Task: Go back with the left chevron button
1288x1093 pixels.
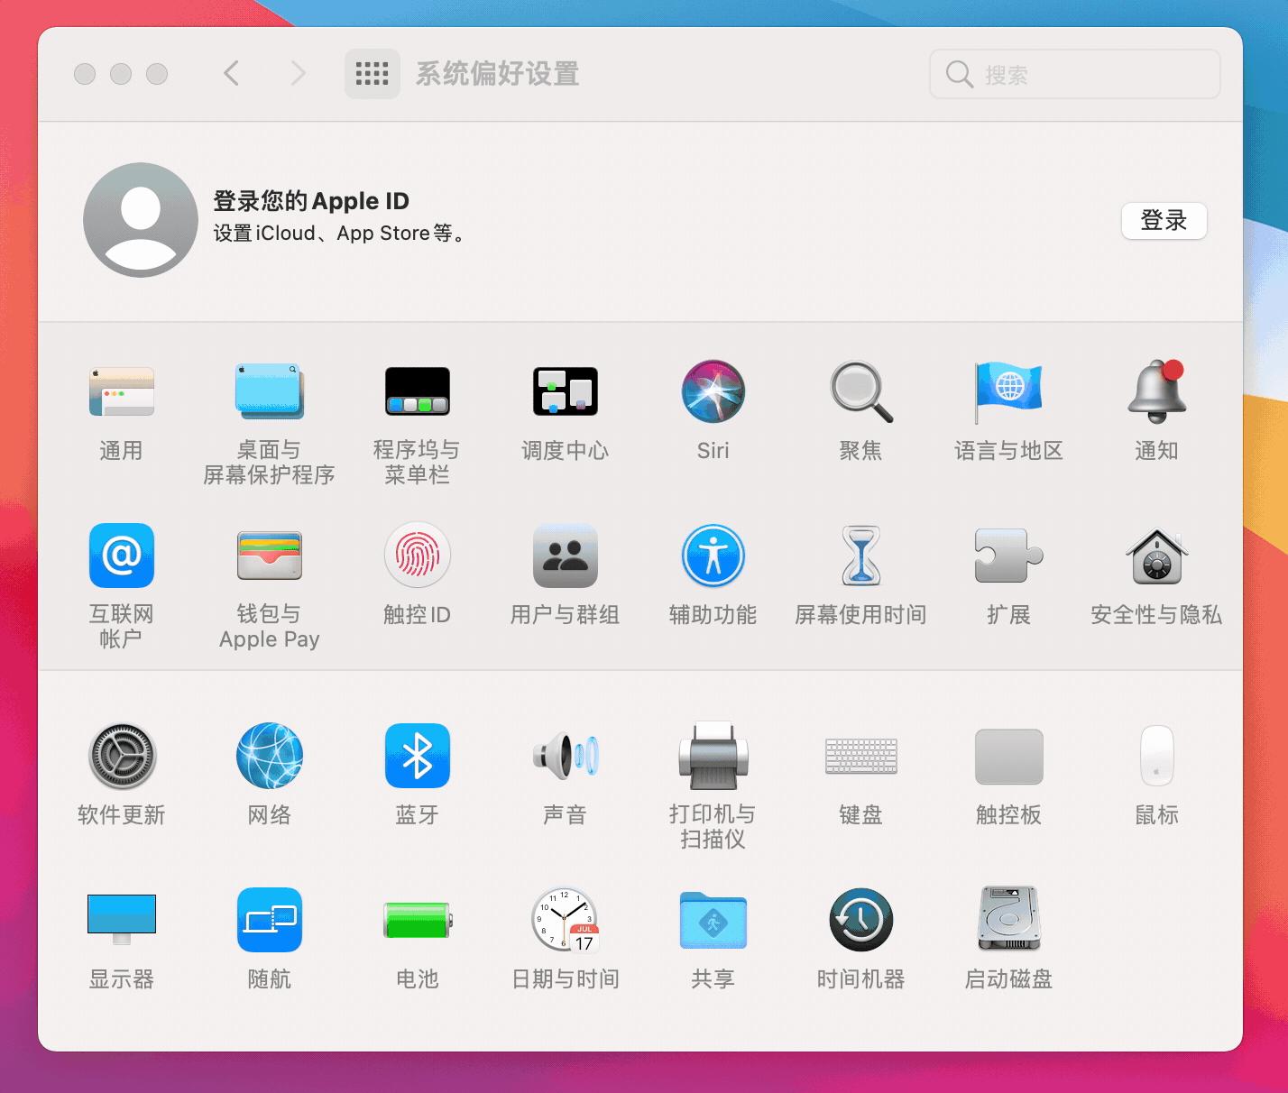Action: coord(232,73)
